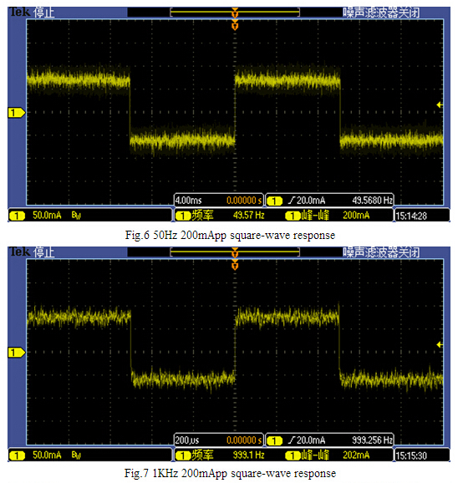This screenshot has height=483, width=463.
Task: Click the Tek logo on Fig.6 scope
Action: click(20, 12)
